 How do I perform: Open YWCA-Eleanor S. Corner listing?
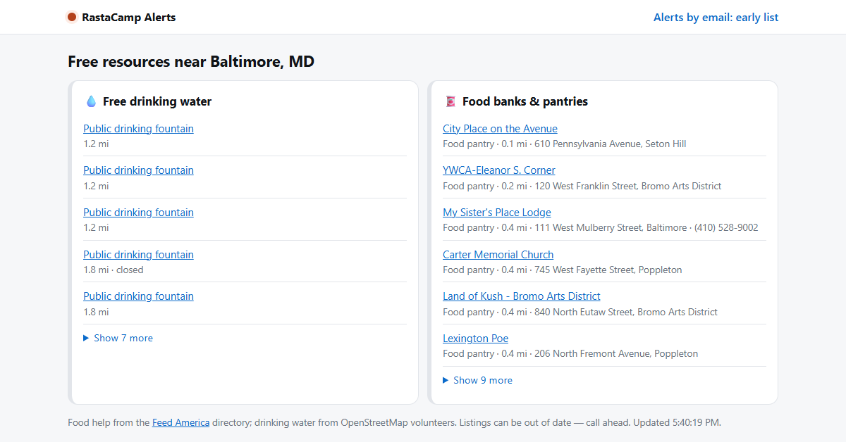click(498, 170)
